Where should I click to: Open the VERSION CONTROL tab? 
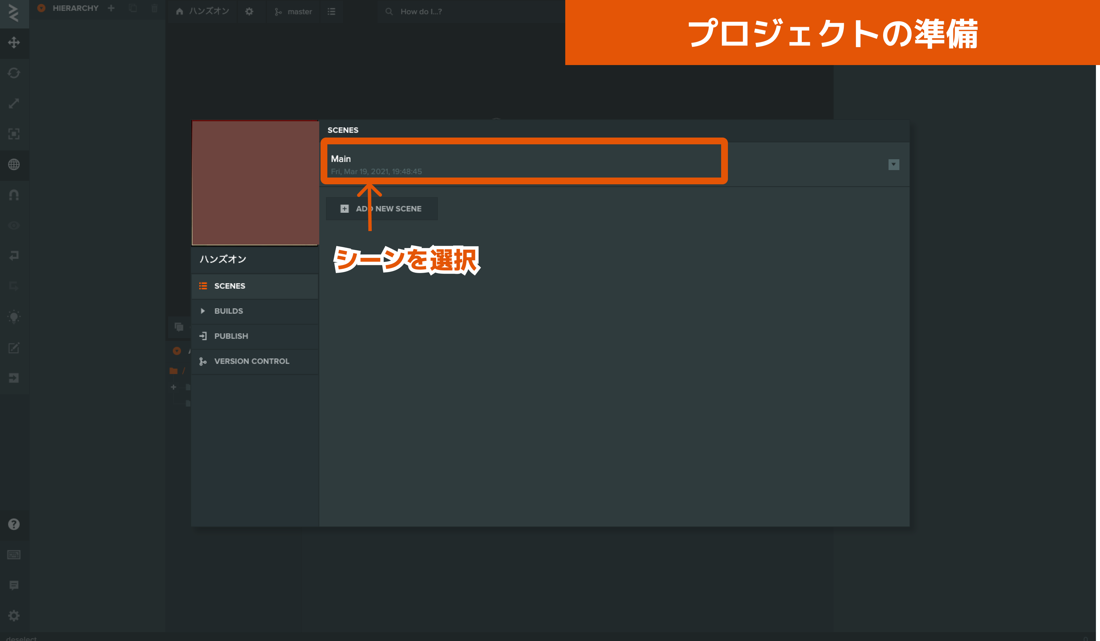pos(251,361)
